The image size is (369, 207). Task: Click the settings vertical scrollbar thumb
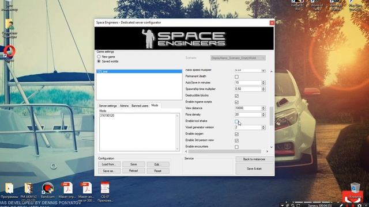(272, 116)
